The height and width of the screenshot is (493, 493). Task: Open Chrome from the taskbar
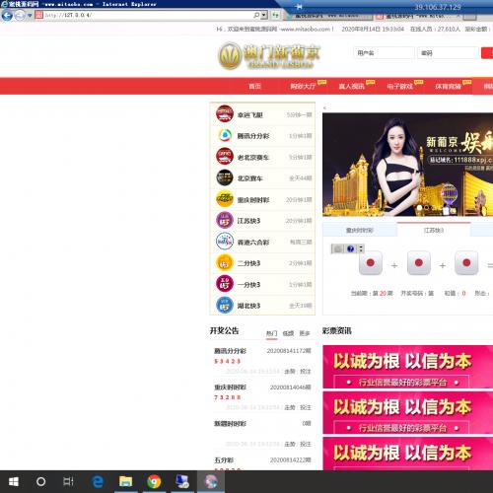(x=154, y=482)
